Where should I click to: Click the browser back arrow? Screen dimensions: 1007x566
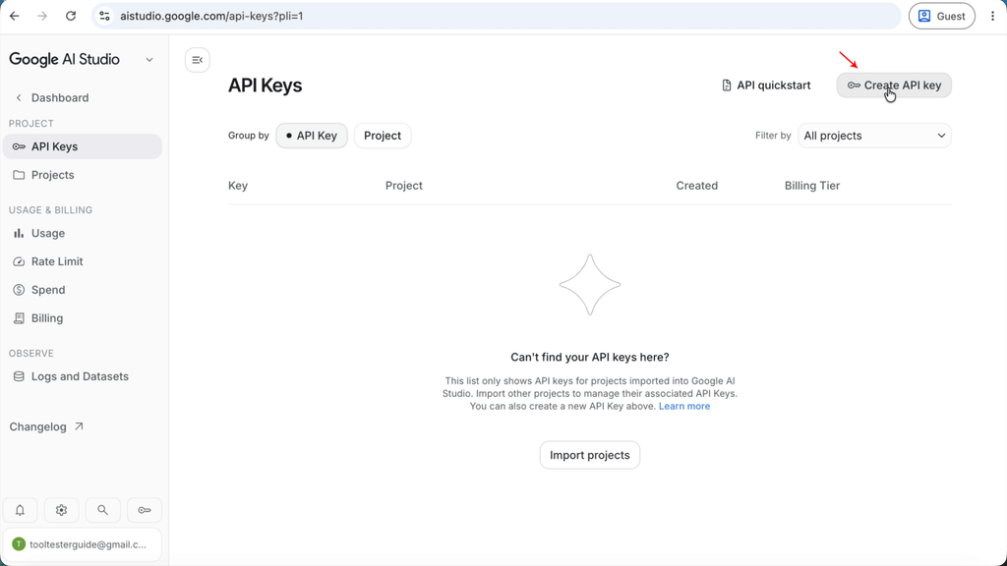14,16
